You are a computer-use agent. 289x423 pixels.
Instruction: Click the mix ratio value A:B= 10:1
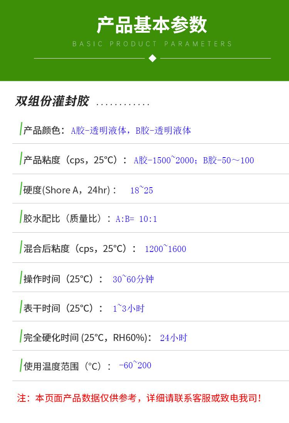point(136,219)
